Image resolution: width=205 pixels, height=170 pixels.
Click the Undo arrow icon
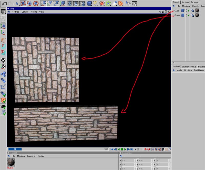[x=4, y=4]
